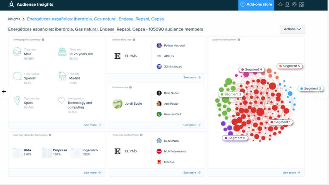See more in Brands they love
The width and height of the screenshot is (329, 185).
click(x=192, y=77)
